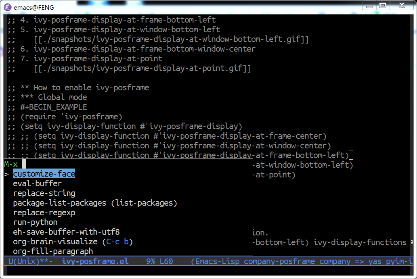Click the Emacs icon in the title bar
This screenshot has height=279, width=417.
[x=7, y=7]
